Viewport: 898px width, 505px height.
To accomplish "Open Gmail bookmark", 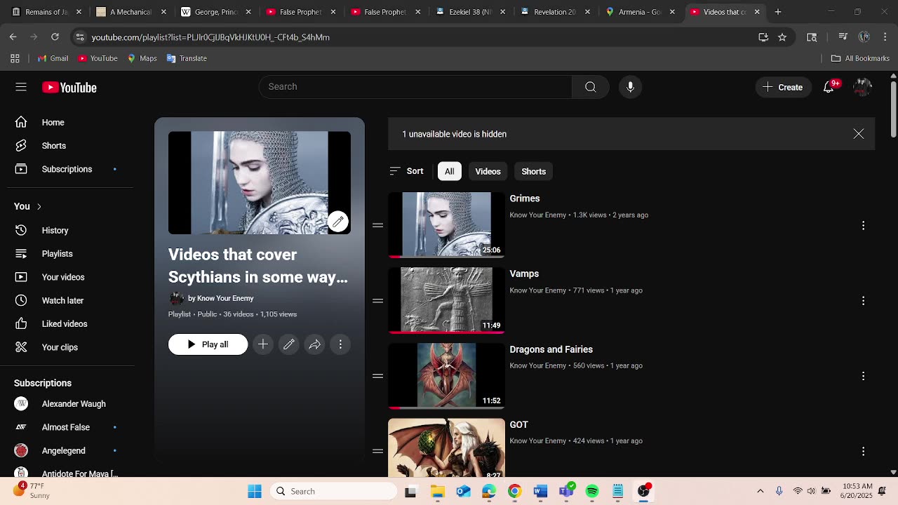I will [53, 58].
